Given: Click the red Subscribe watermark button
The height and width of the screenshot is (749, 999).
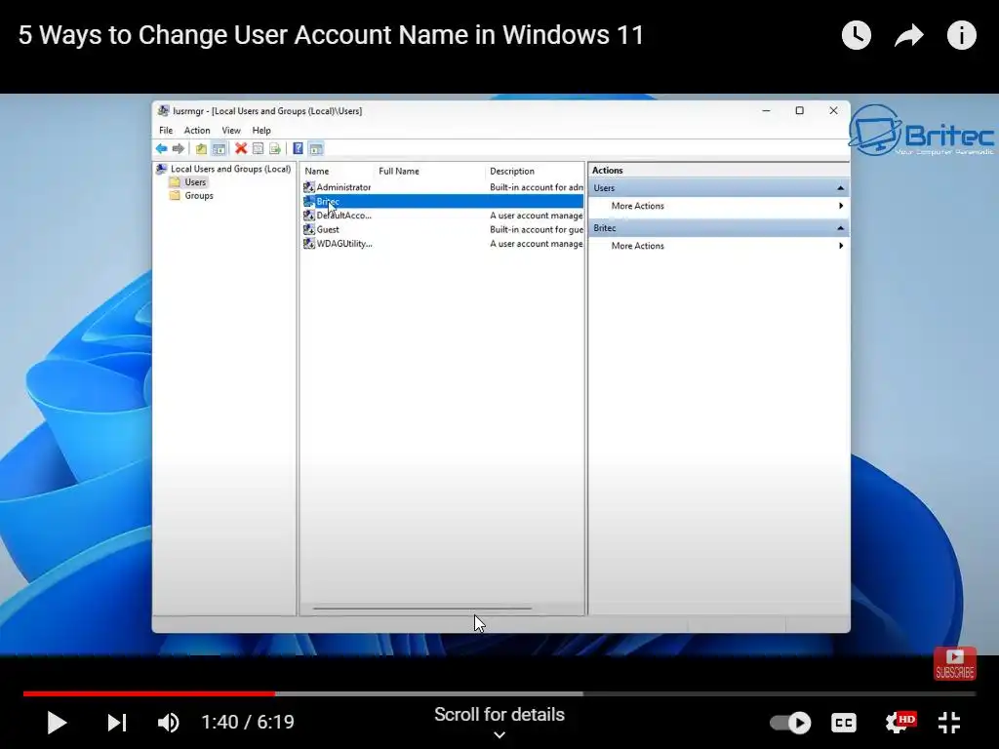Looking at the screenshot, I should click(954, 664).
